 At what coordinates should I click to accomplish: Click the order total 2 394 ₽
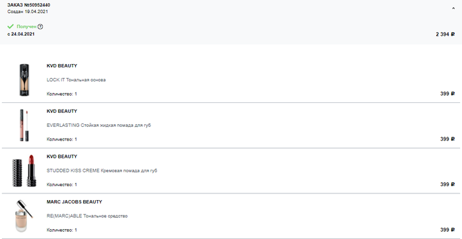(445, 34)
